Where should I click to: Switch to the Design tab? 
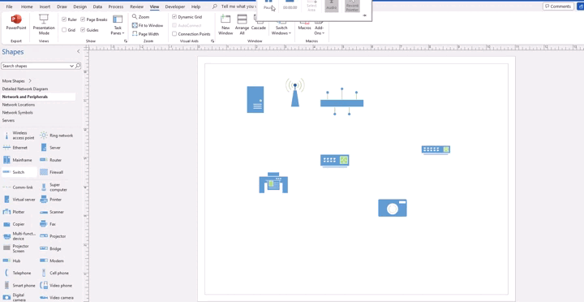[x=79, y=6]
